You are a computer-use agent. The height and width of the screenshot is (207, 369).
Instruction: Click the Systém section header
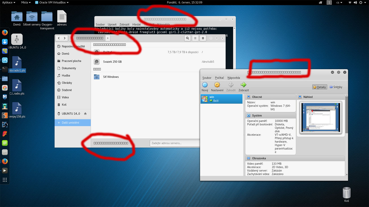[270, 115]
